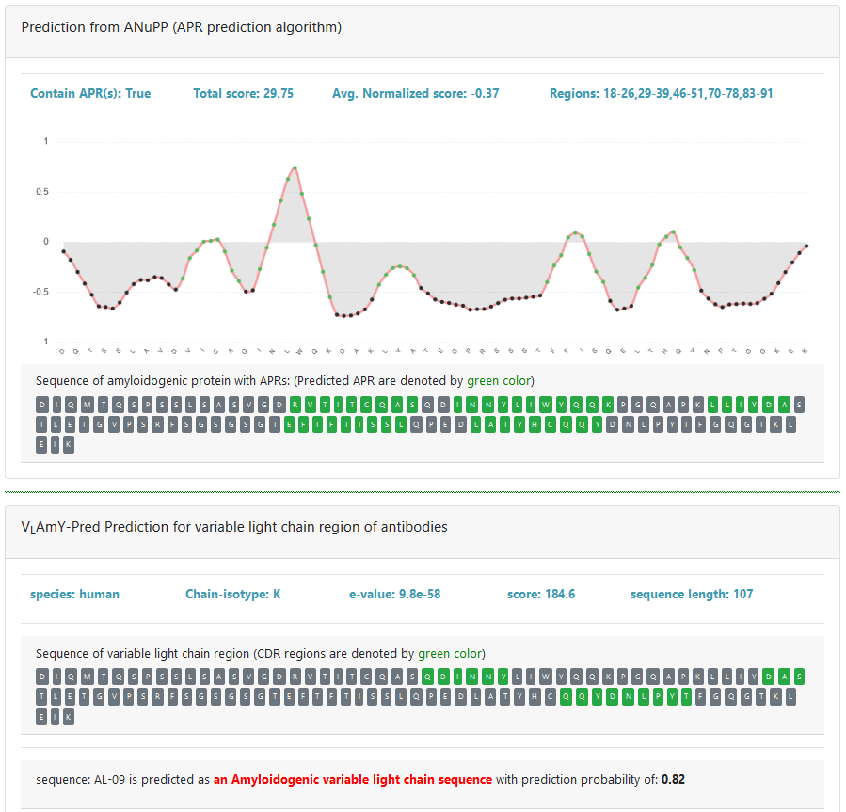This screenshot has width=846, height=812.
Task: Click the 'Prediction from ANuPP' panel heading
Action: pos(182,27)
